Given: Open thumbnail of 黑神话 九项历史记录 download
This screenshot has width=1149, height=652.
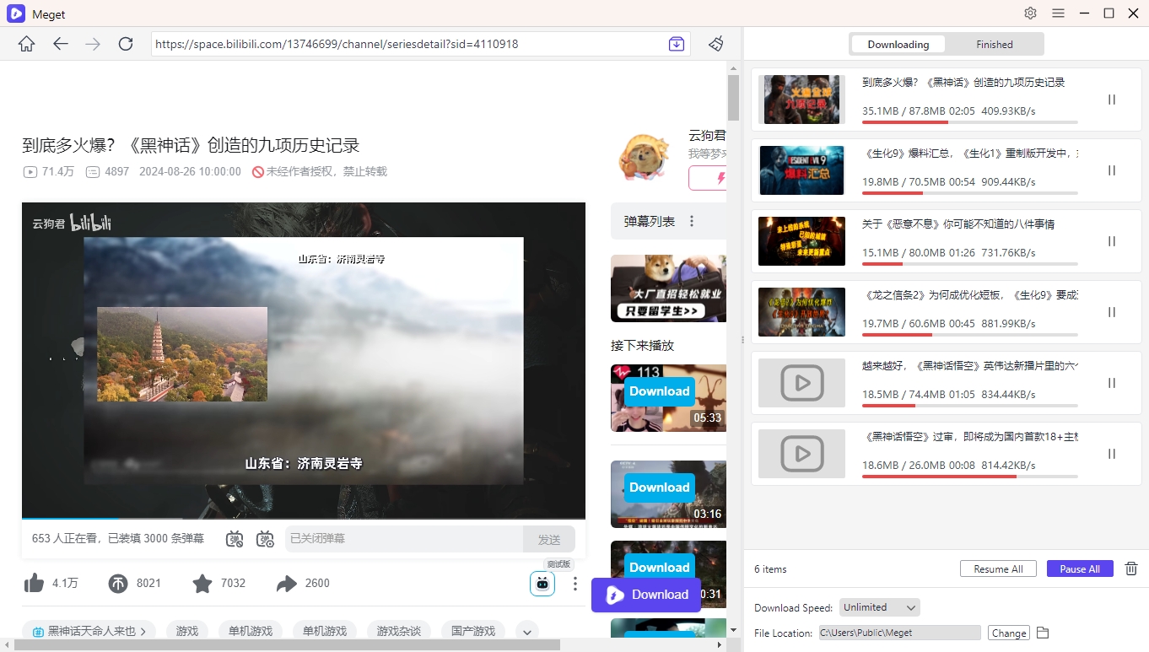Looking at the screenshot, I should [x=801, y=100].
